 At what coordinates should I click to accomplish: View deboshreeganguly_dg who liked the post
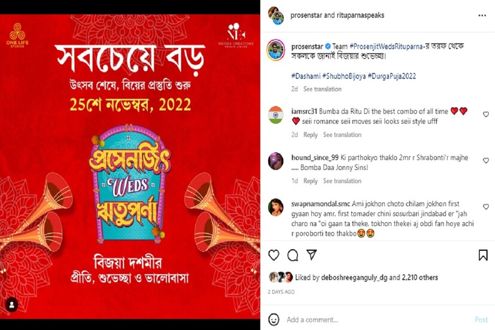coord(354,277)
